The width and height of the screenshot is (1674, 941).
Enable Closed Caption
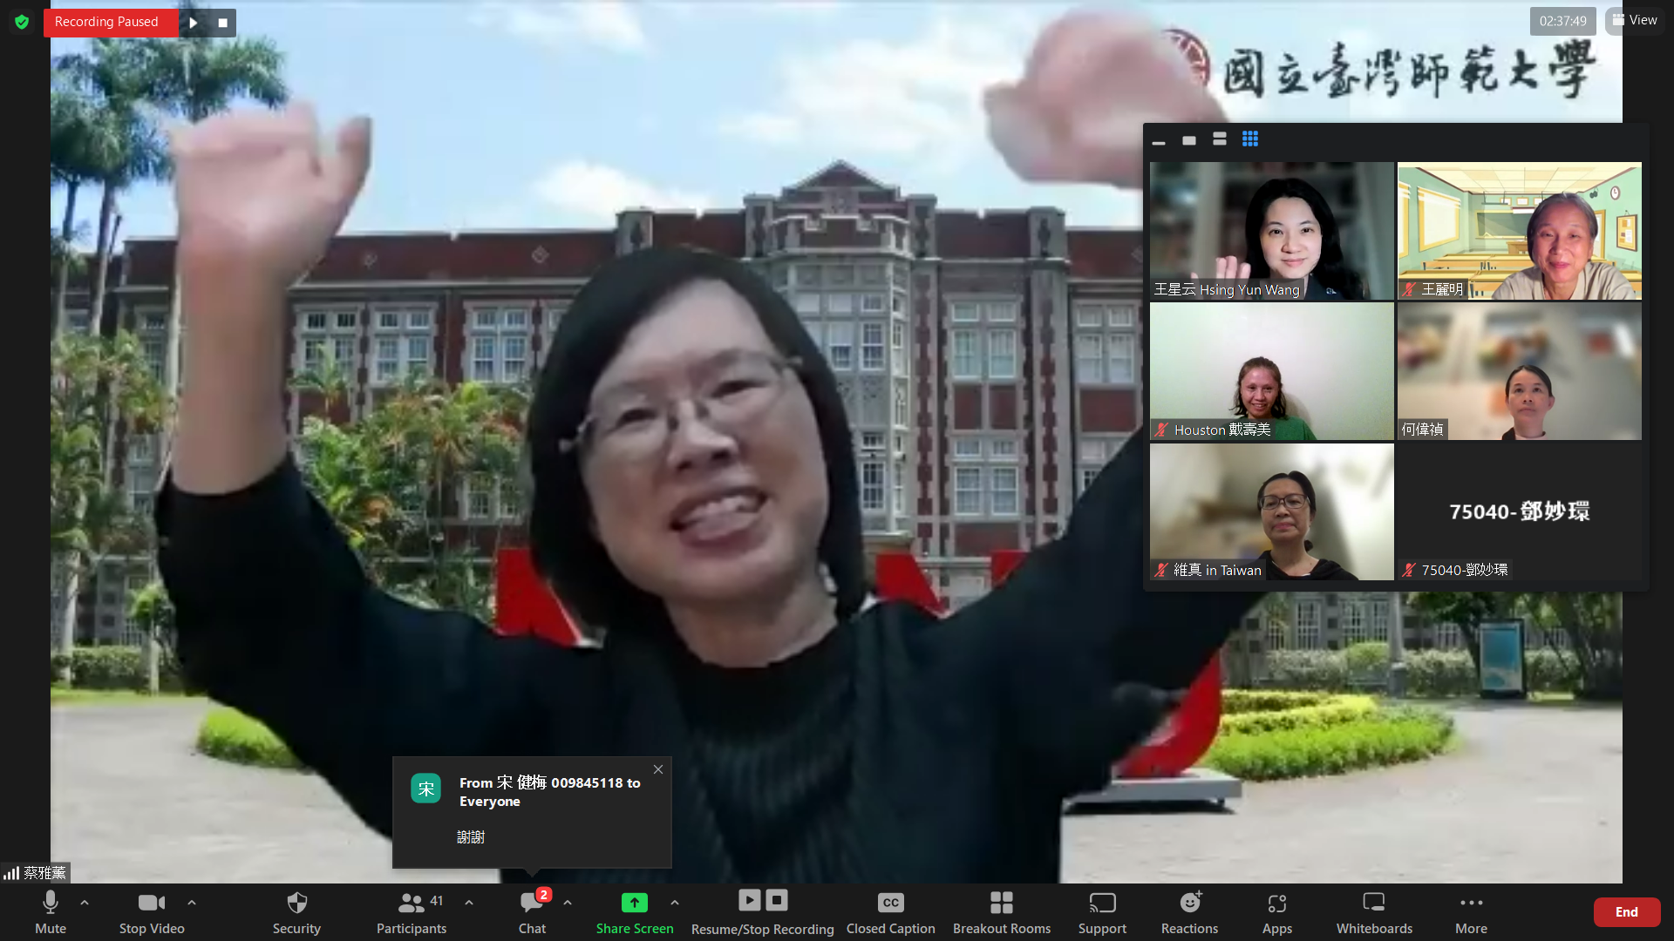point(890,911)
